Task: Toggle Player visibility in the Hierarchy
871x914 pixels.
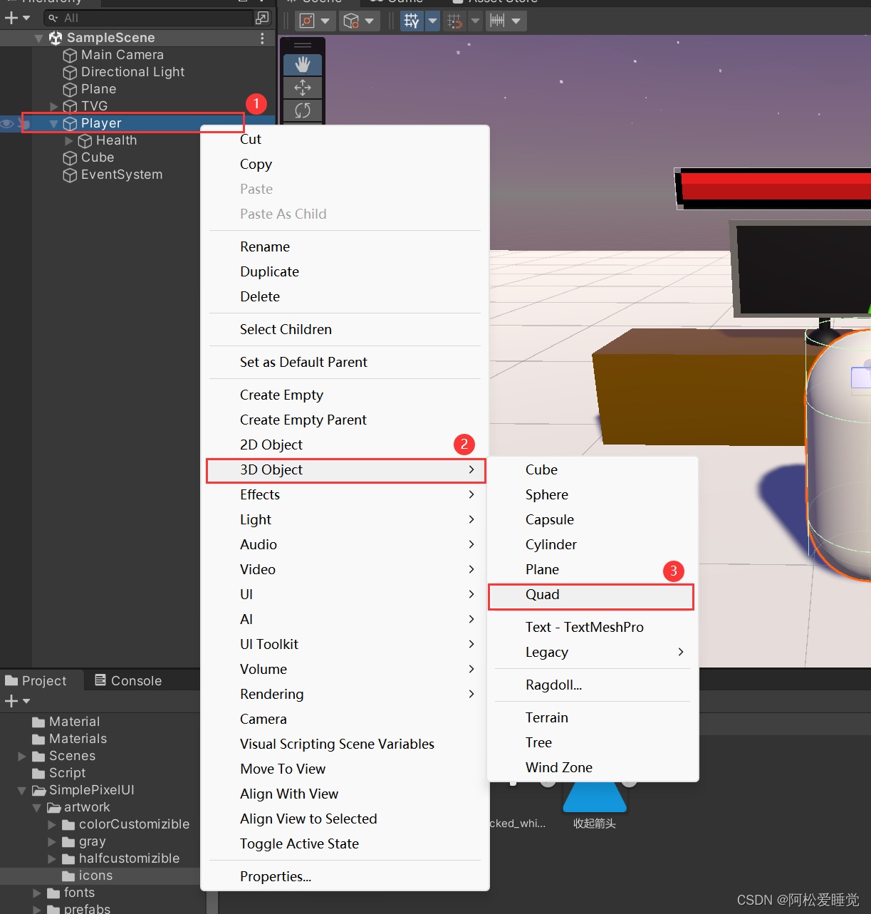Action: pos(7,123)
